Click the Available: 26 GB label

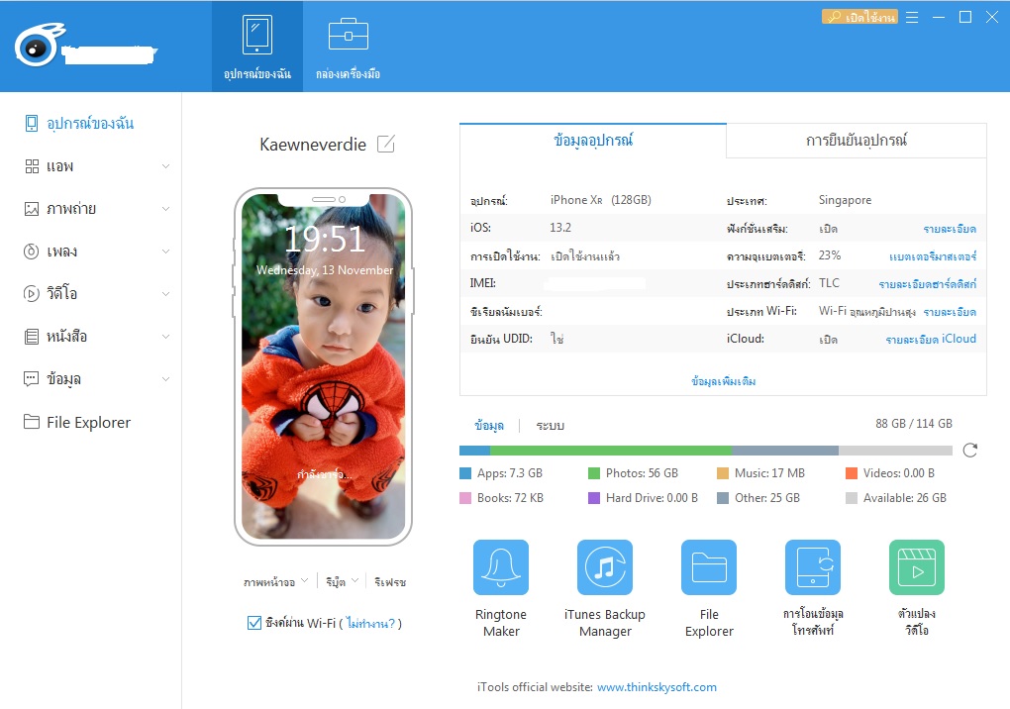[904, 498]
